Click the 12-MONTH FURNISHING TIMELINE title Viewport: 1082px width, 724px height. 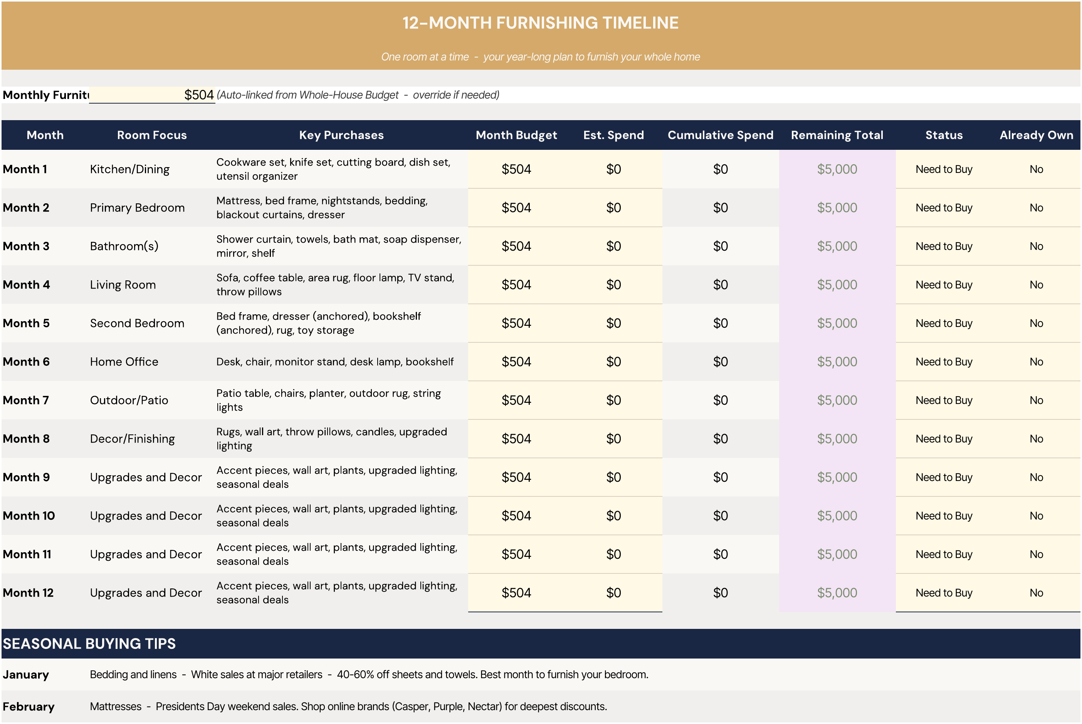[541, 23]
